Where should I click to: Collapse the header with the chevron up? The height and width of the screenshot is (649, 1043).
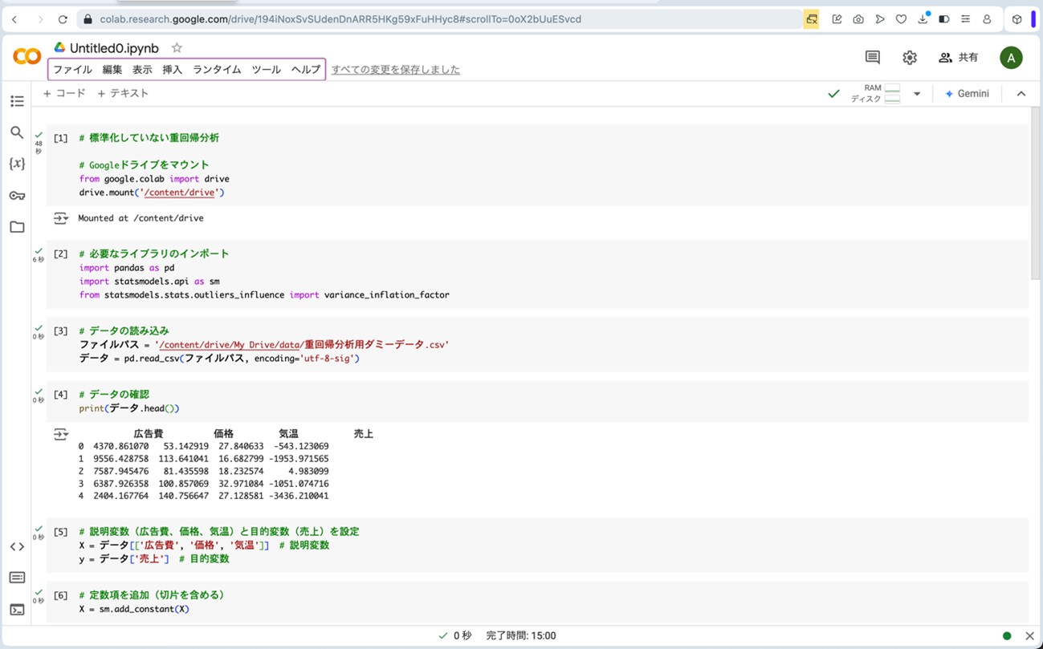(x=1021, y=94)
